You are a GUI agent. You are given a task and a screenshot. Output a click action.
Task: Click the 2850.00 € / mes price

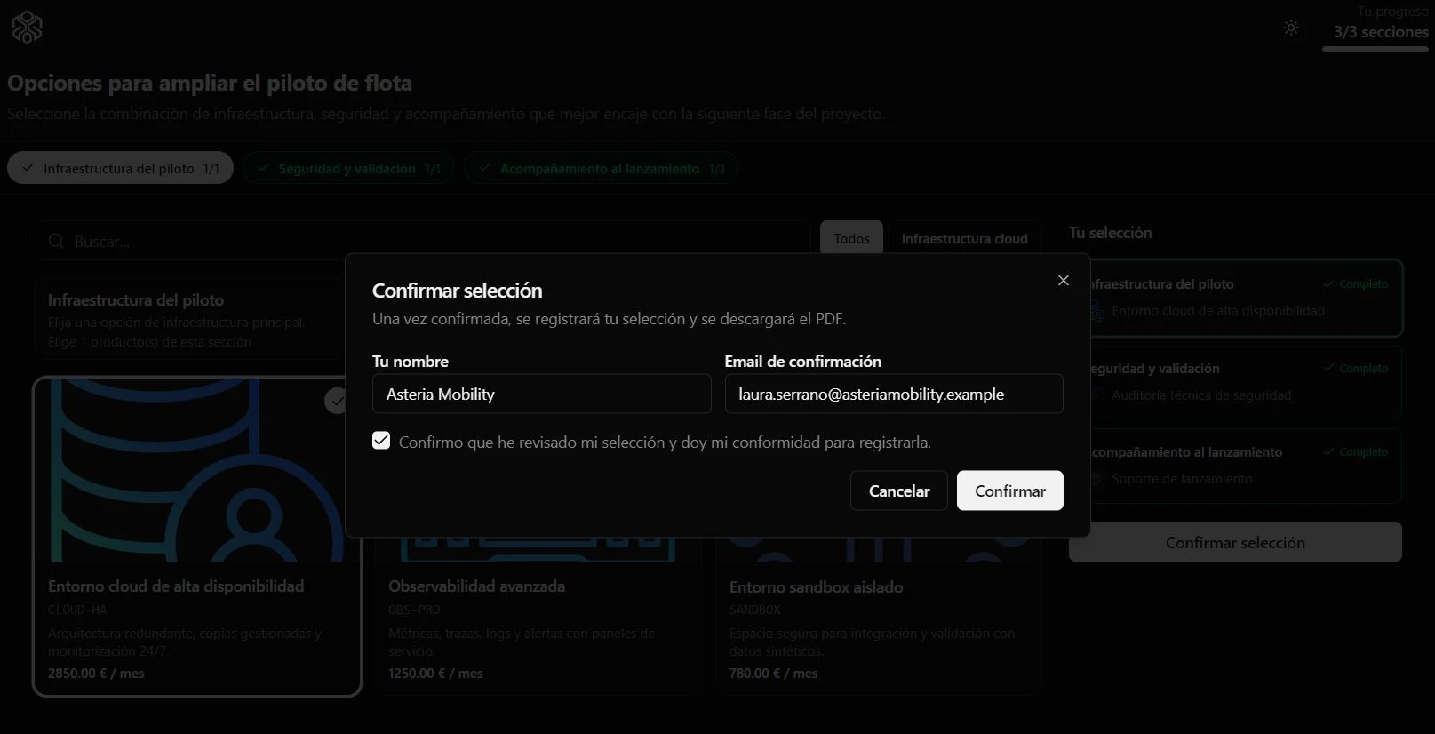96,674
